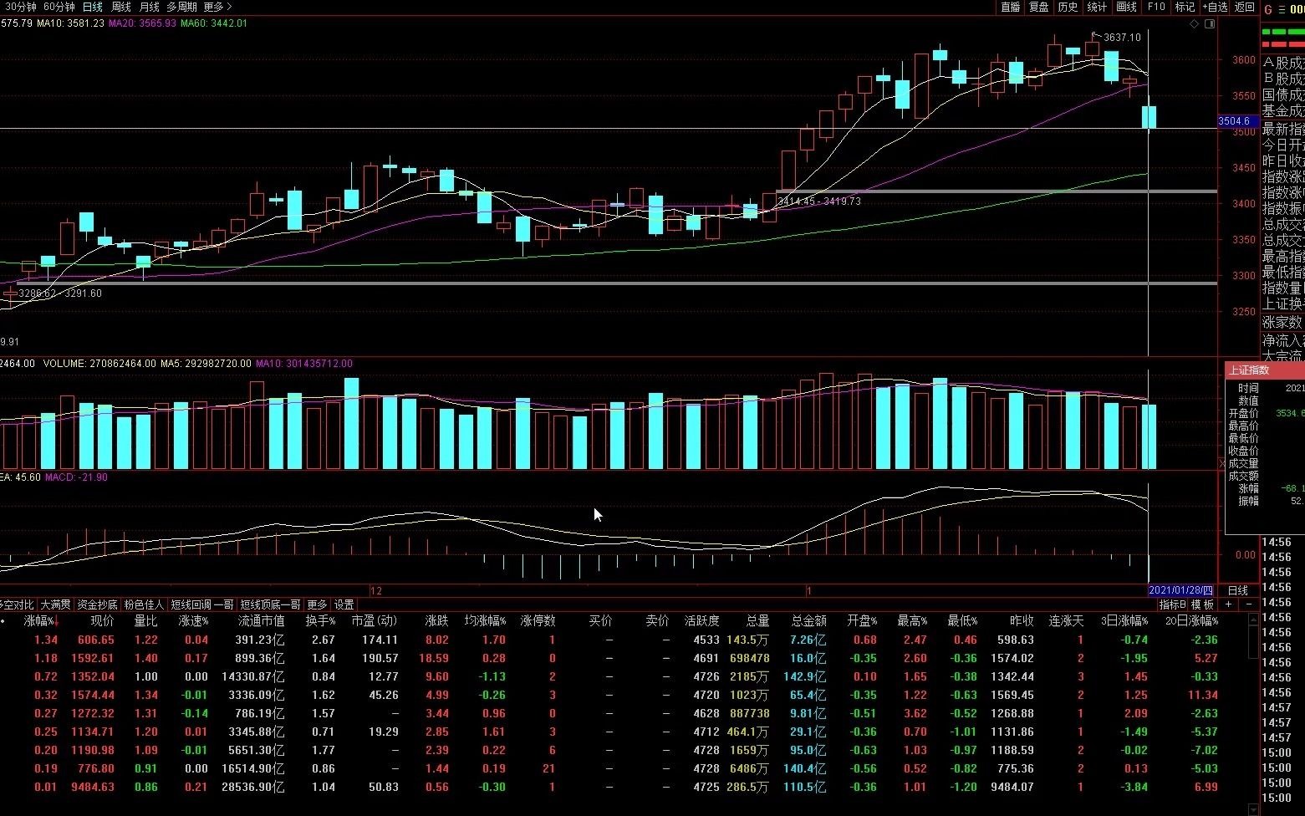Sort table by 20日涨幅% column
Viewport: 1305px width, 816px height.
click(x=1191, y=621)
